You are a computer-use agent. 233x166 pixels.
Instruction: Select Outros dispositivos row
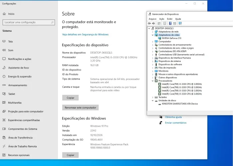tap(168, 78)
